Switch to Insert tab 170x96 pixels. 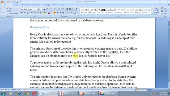pyautogui.click(x=16, y=5)
